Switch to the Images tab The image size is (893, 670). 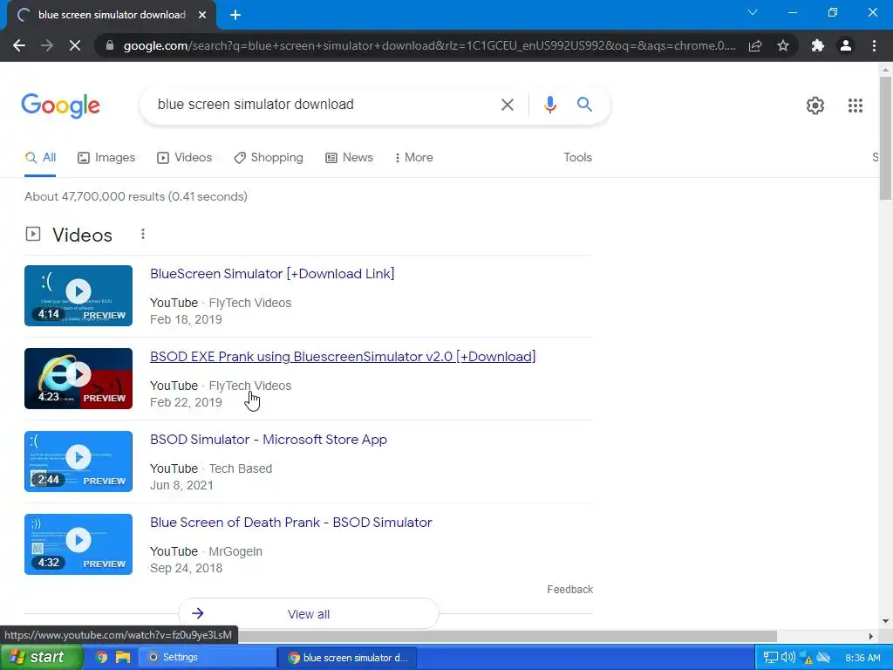click(106, 158)
